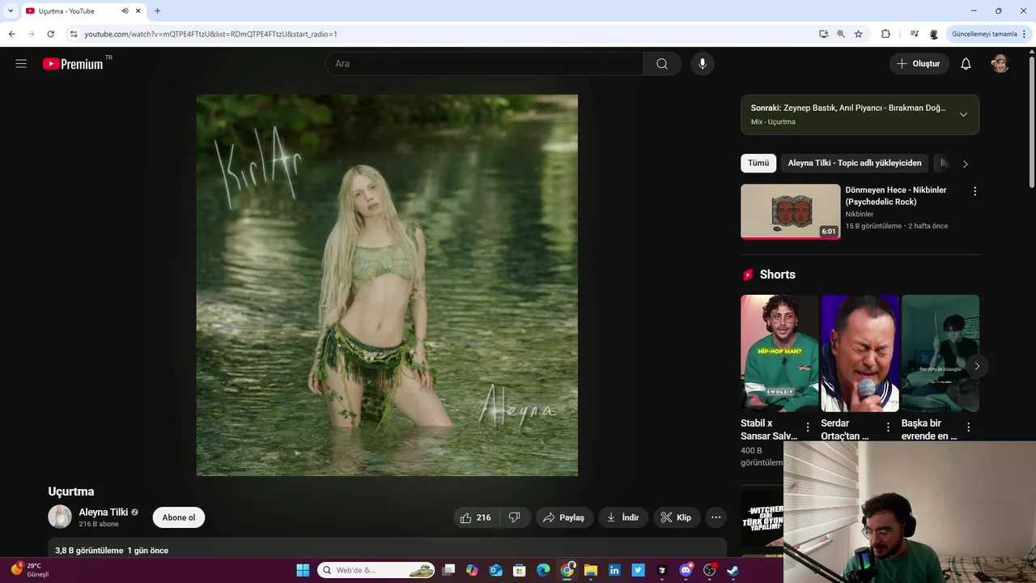1036x583 pixels.
Task: Open the weather widget showing 29°C Güneşli
Action: coord(31,570)
